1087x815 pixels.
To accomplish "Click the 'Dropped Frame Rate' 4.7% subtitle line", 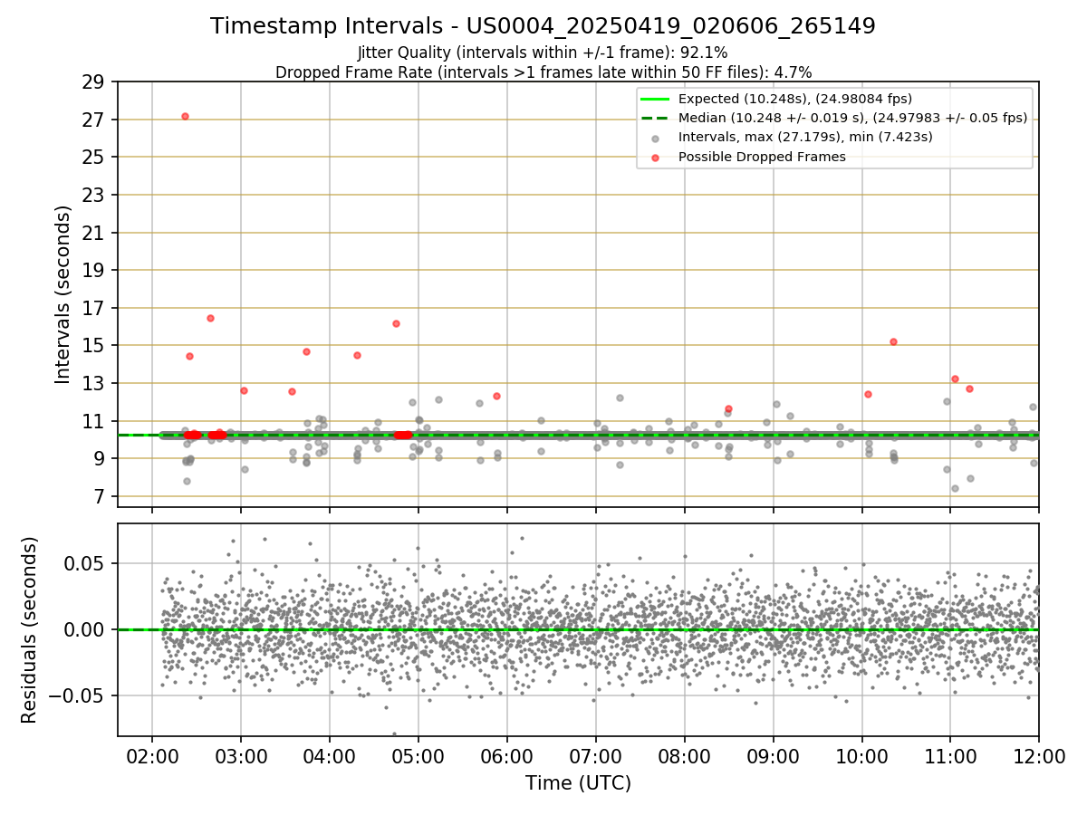I will tap(543, 72).
